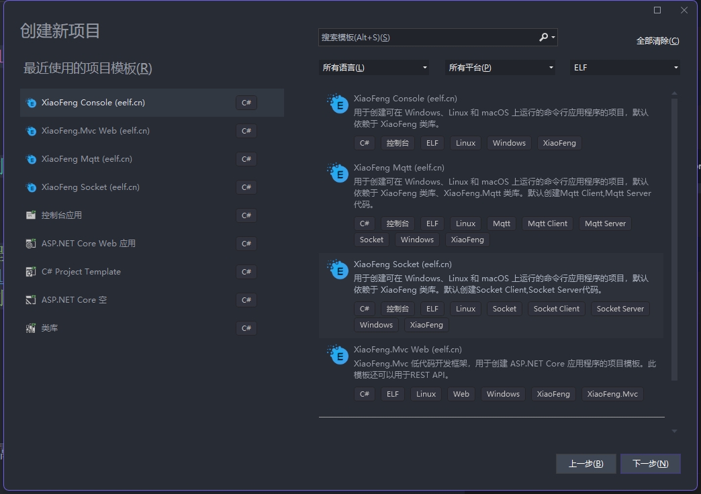Image resolution: width=701 pixels, height=494 pixels.
Task: Close the create project dialog
Action: pyautogui.click(x=684, y=10)
